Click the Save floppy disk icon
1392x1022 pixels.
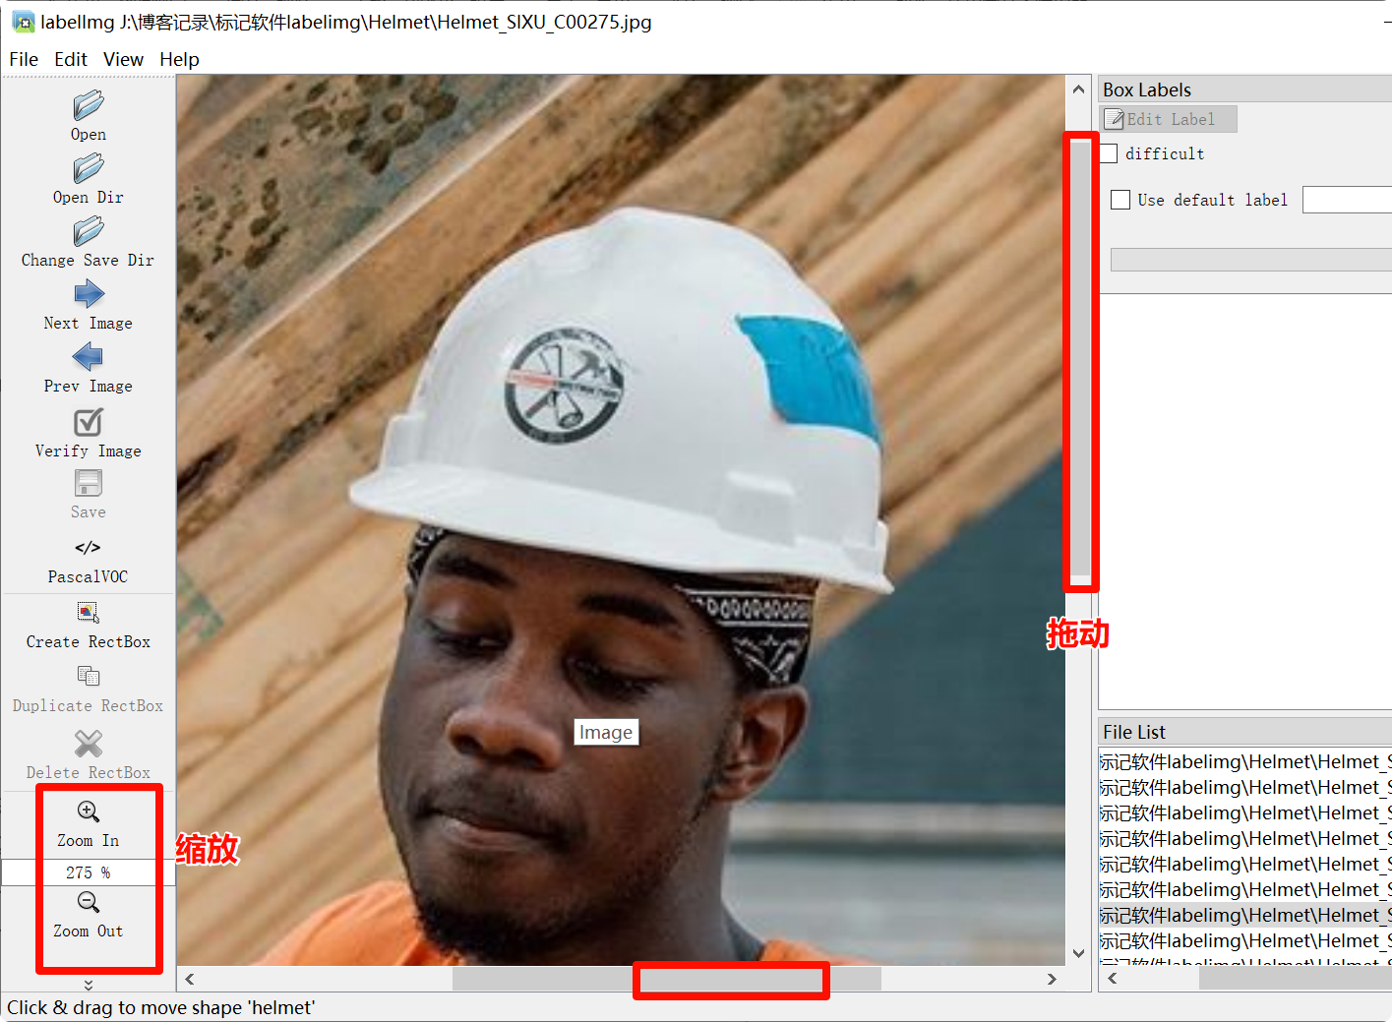coord(88,483)
